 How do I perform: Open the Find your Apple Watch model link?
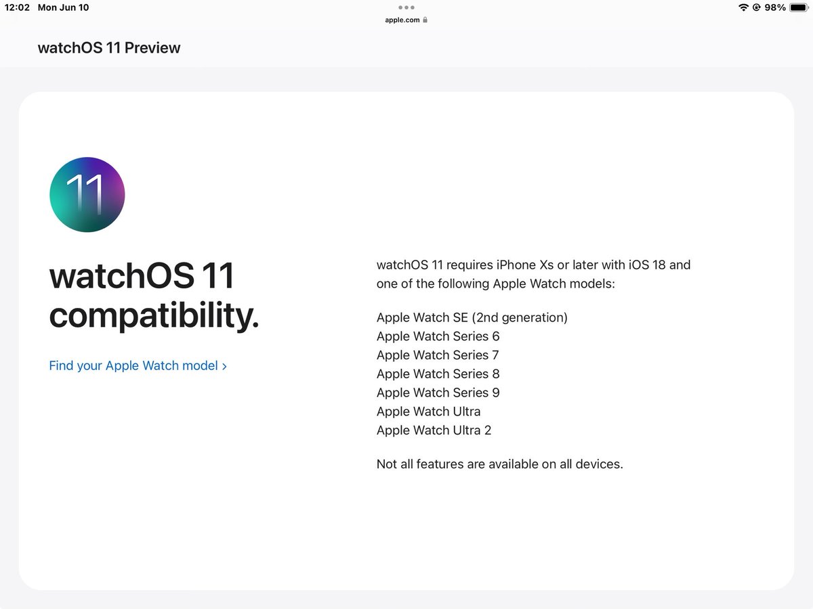point(138,365)
